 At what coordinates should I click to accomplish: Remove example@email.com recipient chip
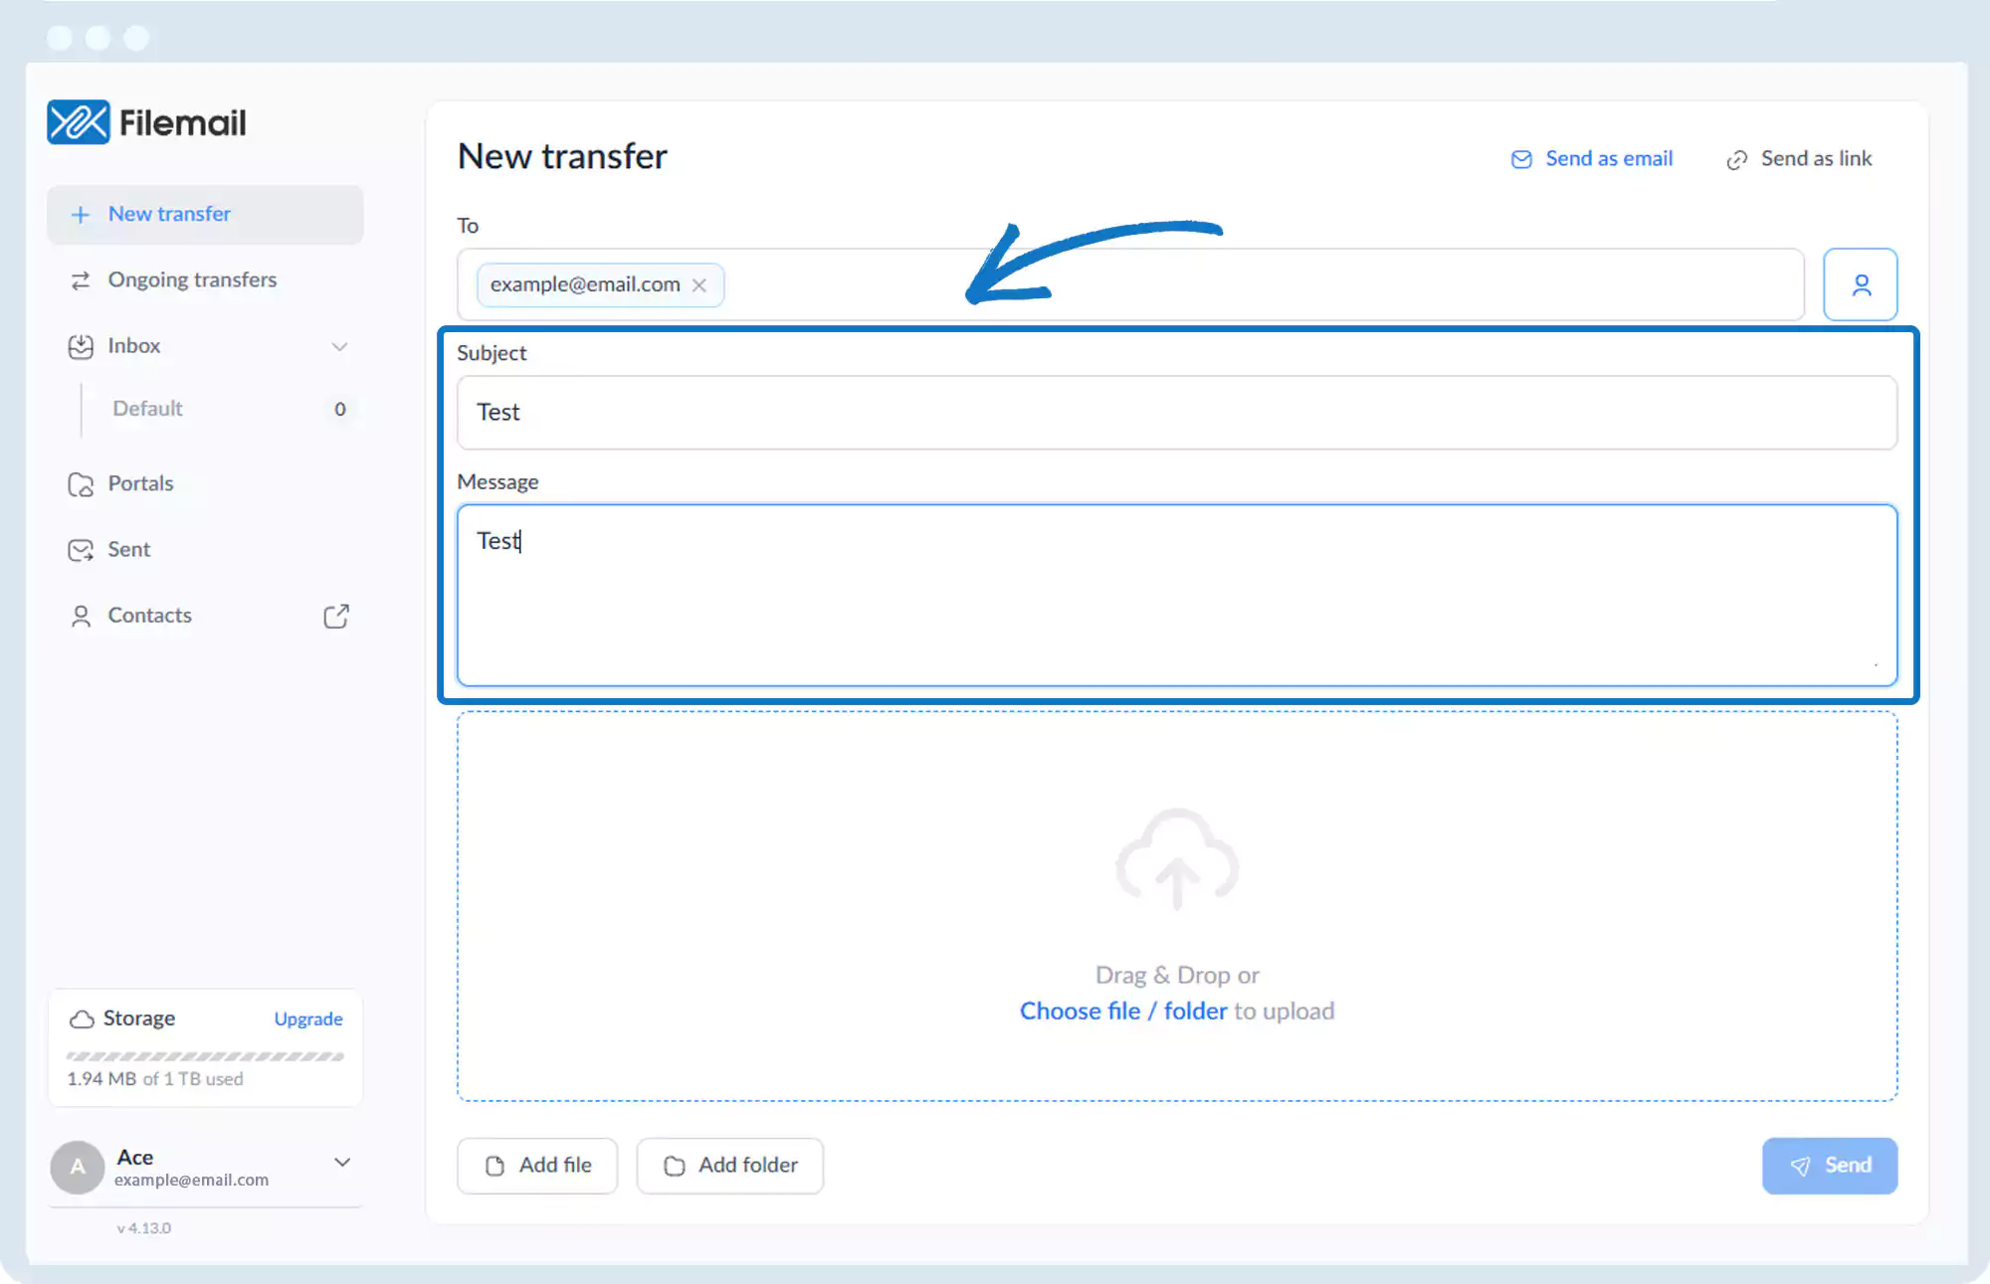point(699,285)
